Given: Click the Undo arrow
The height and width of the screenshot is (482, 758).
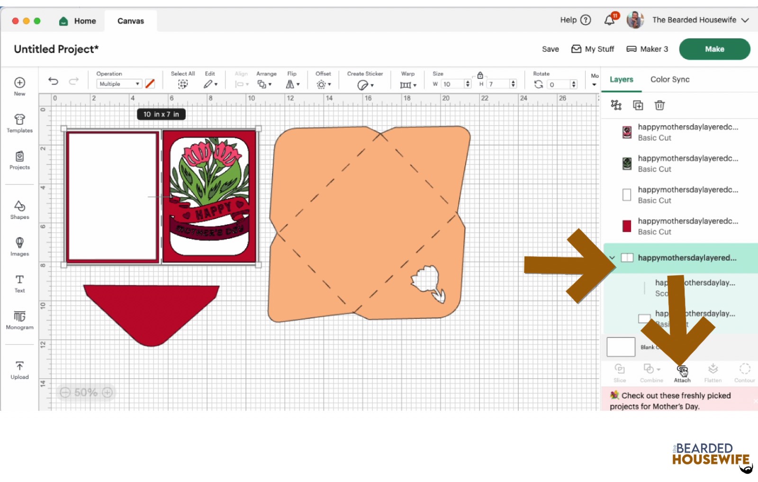Looking at the screenshot, I should coord(54,82).
